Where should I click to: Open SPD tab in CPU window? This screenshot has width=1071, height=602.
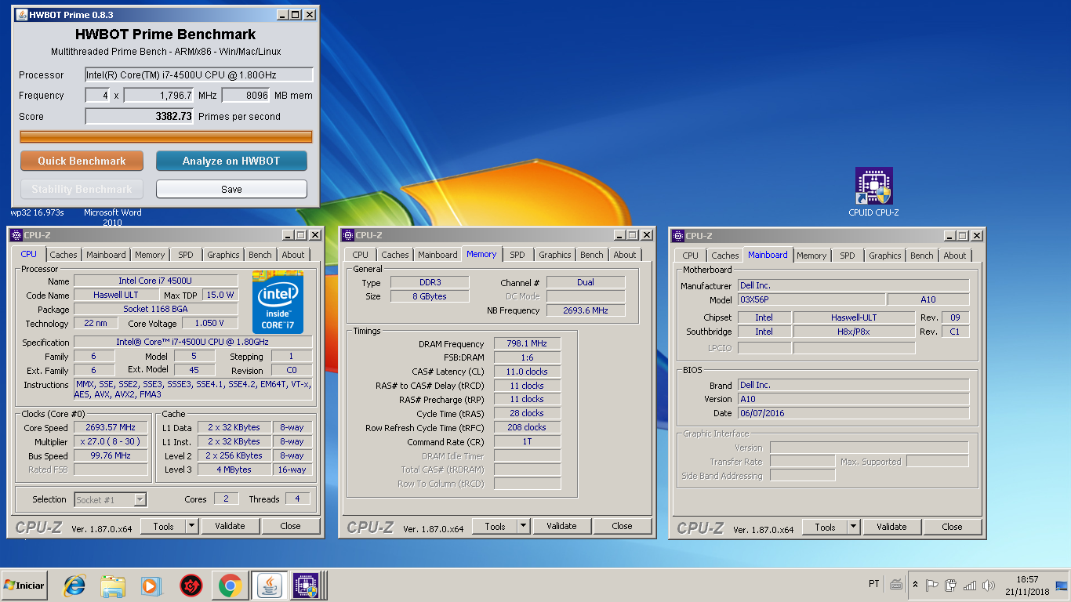pos(186,255)
